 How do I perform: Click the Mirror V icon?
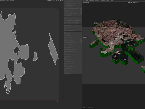click(65, 35)
